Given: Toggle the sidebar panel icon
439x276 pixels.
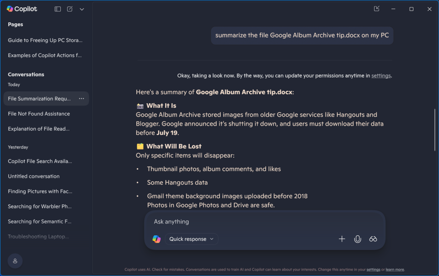Looking at the screenshot, I should pyautogui.click(x=58, y=9).
